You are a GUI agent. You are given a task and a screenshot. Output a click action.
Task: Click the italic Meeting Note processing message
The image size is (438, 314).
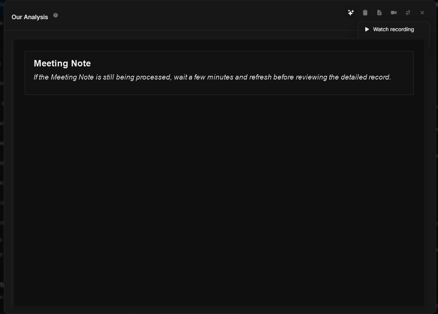click(212, 77)
